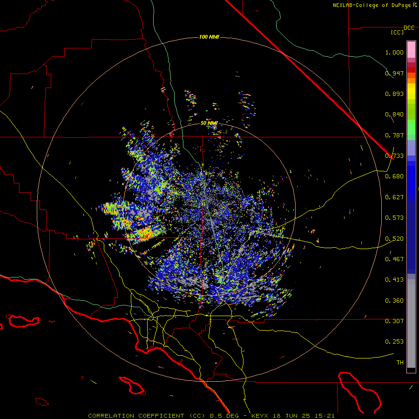Select the 0.787 scale value

tap(394, 135)
